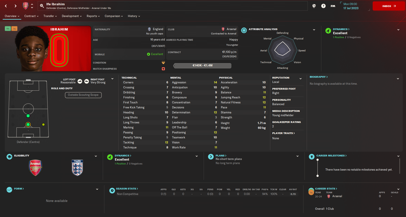The width and height of the screenshot is (406, 217).
Task: Open the Reports tab menu
Action: 93,16
